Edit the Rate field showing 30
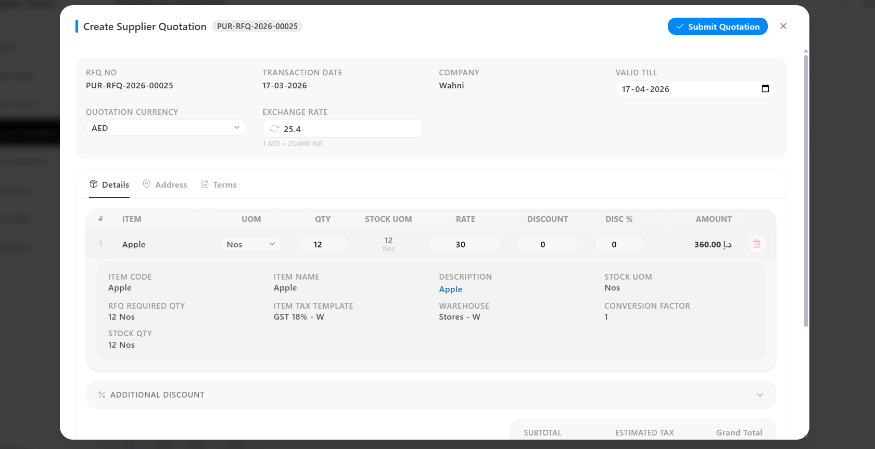875x449 pixels. pos(465,244)
